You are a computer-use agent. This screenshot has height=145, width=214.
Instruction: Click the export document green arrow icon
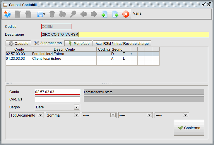115,14
